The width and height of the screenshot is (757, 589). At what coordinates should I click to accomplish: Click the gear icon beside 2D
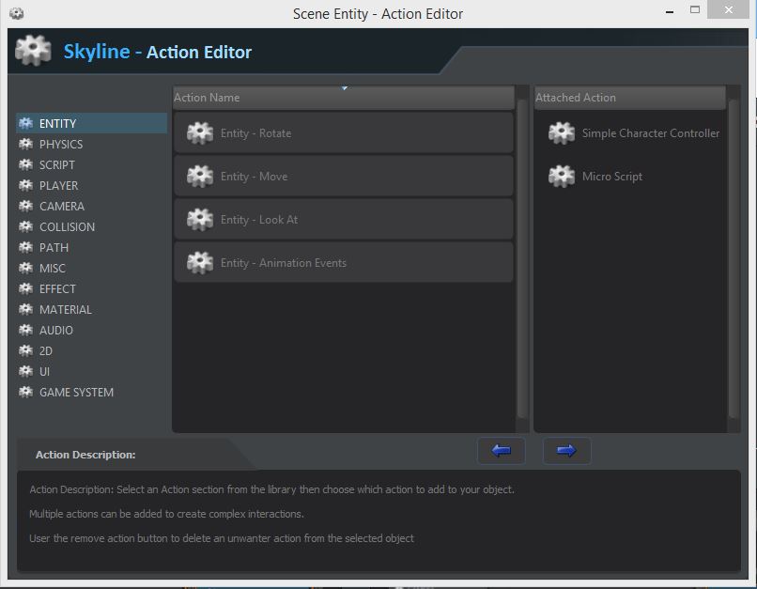pyautogui.click(x=25, y=351)
